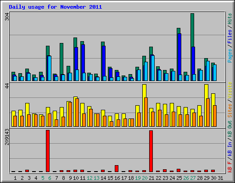The height and width of the screenshot is (183, 235).
Task: Click the orange sites bar for day 10
Action: click(x=77, y=113)
